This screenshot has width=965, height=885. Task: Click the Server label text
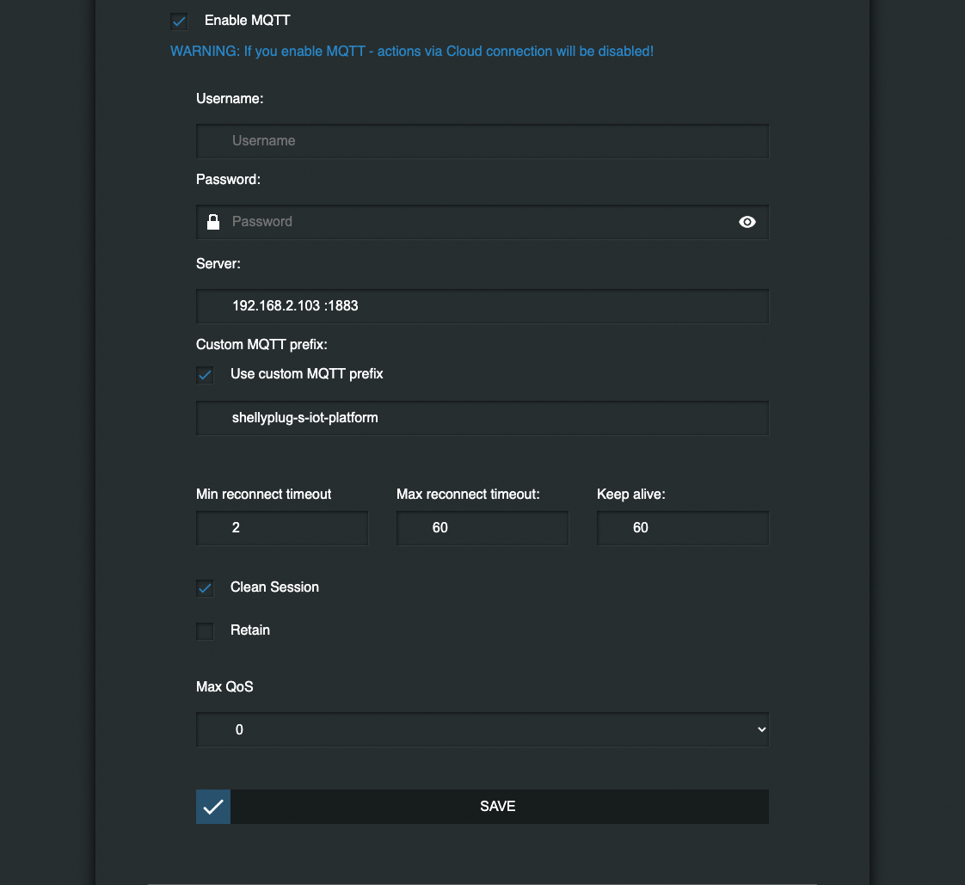pyautogui.click(x=218, y=264)
